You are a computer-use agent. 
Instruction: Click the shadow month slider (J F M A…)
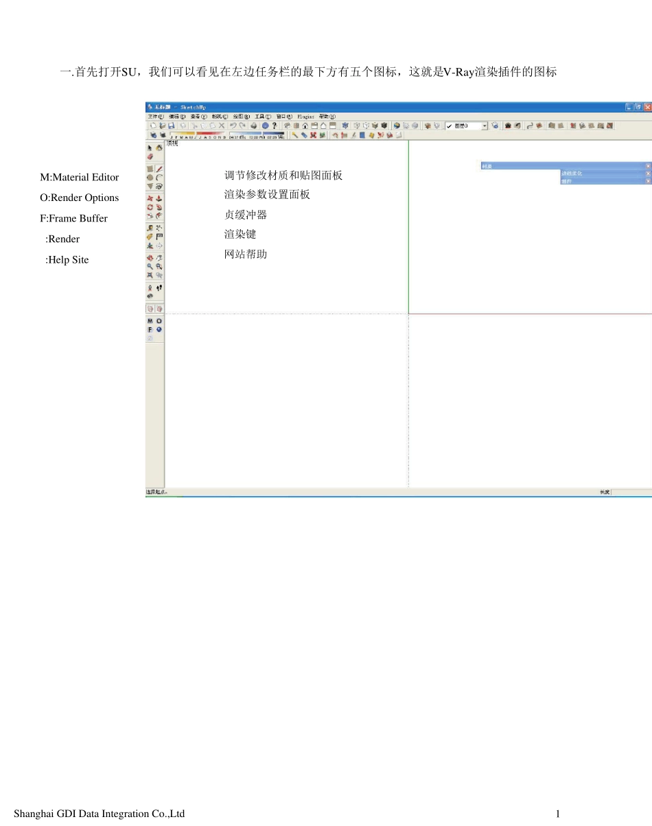click(x=198, y=134)
